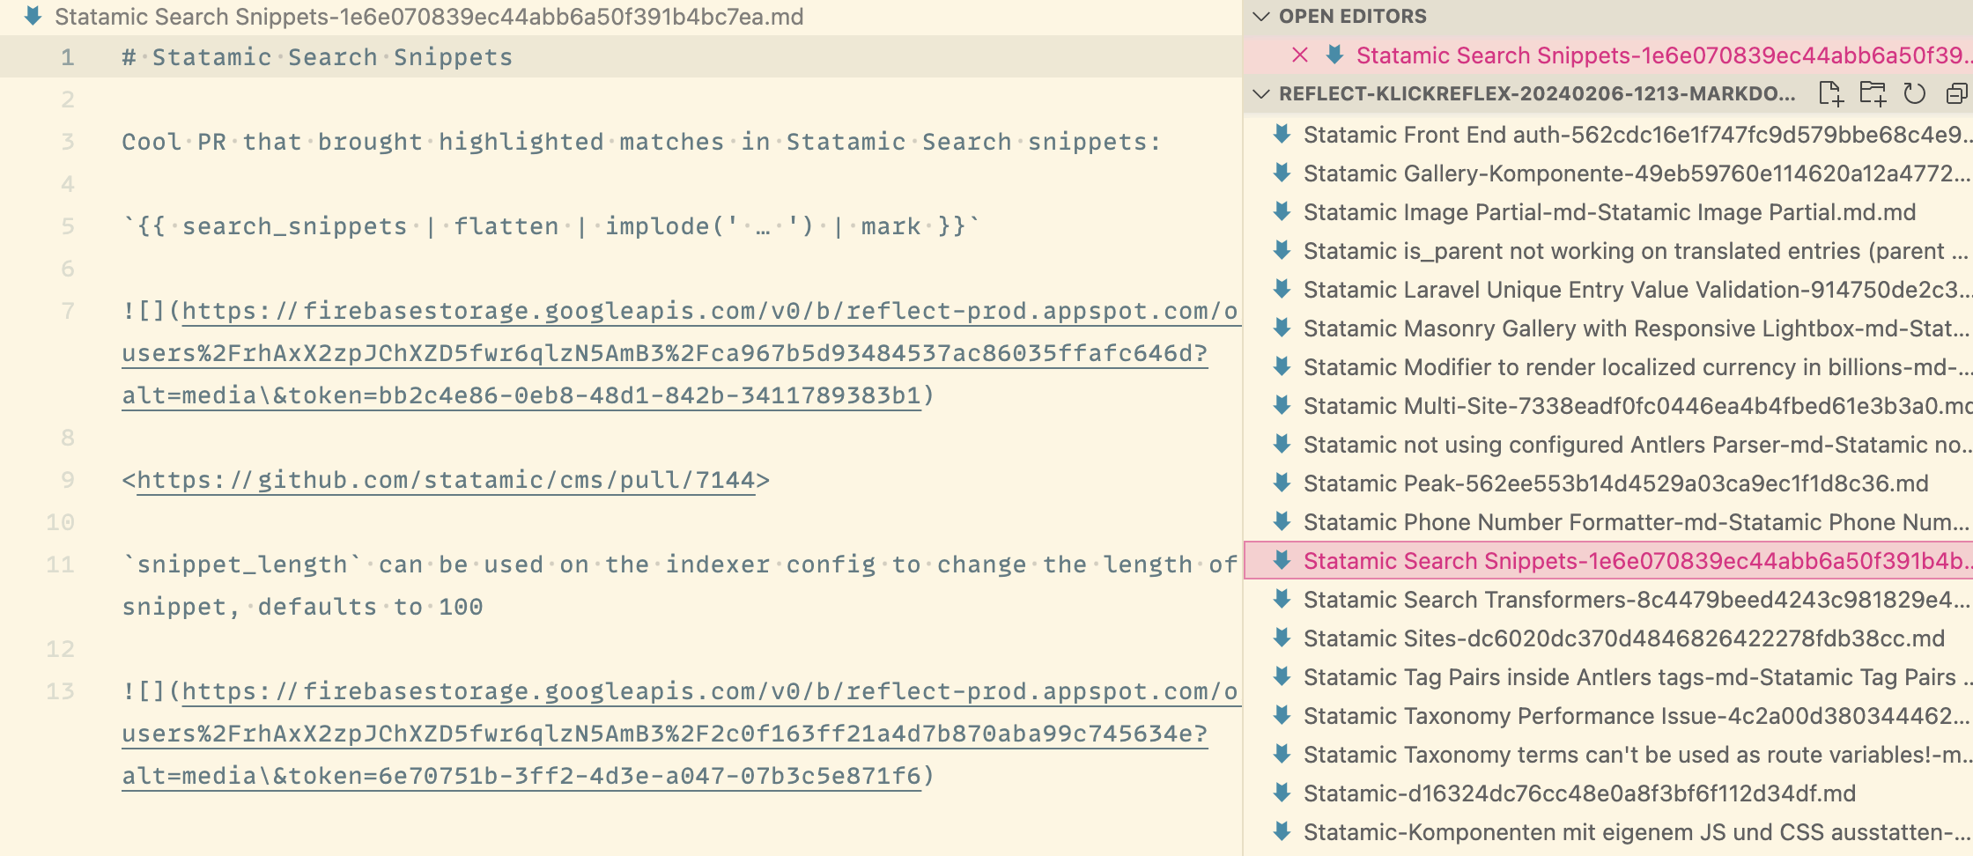Open Statamic Modifier localized currency file
The width and height of the screenshot is (1973, 856).
coord(1608,367)
